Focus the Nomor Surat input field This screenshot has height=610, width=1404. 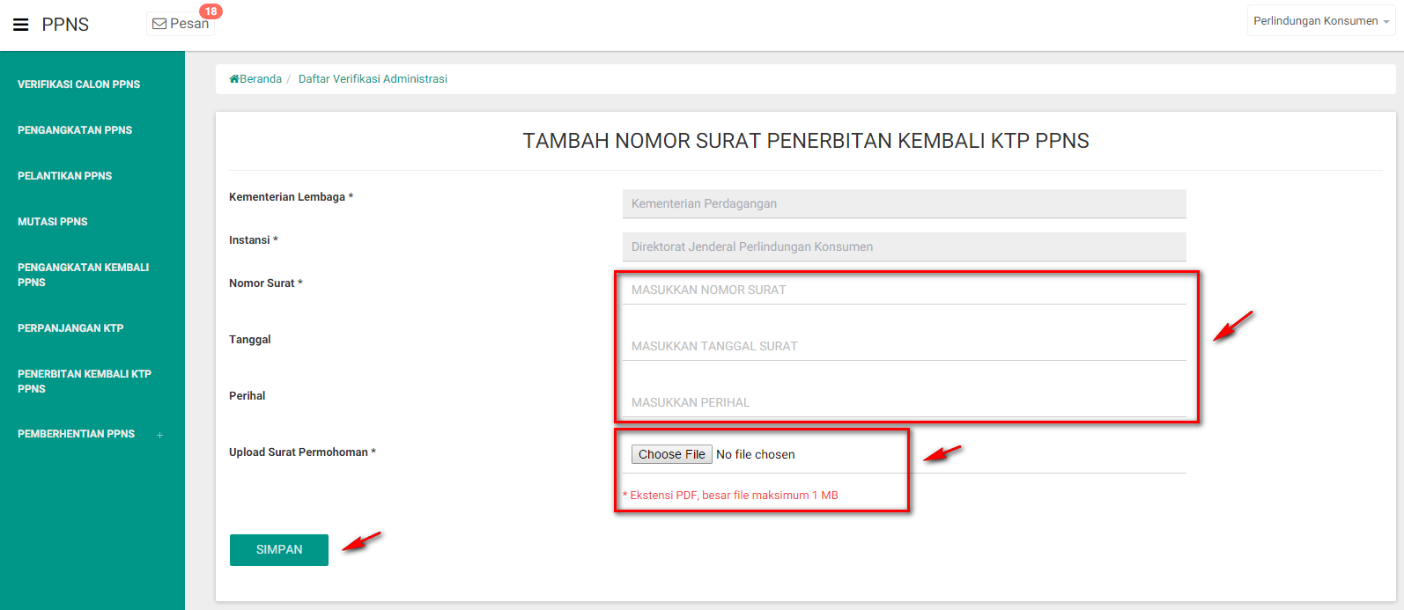(x=904, y=290)
